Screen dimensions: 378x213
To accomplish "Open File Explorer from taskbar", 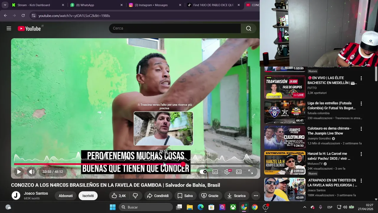I will pos(190,207).
